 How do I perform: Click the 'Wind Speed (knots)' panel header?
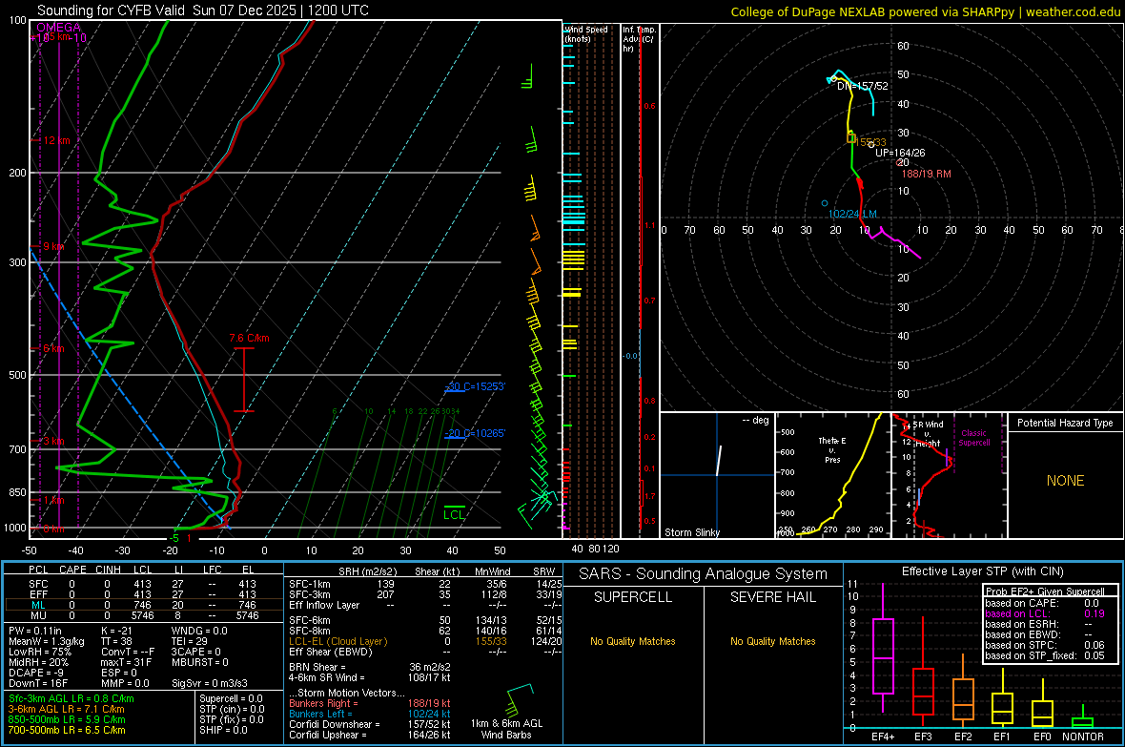click(585, 33)
